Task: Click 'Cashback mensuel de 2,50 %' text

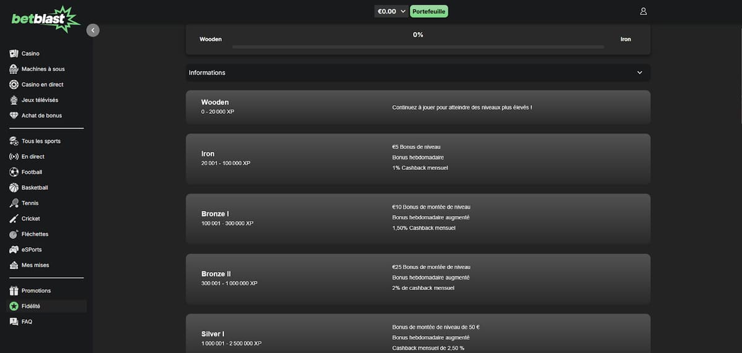Action: tap(428, 348)
